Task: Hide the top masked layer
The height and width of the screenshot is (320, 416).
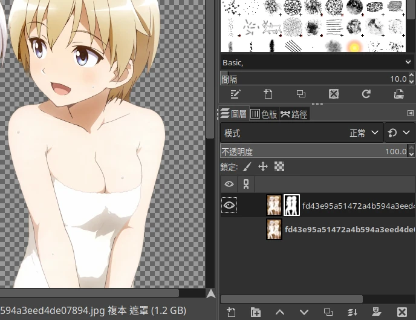Action: coord(229,206)
